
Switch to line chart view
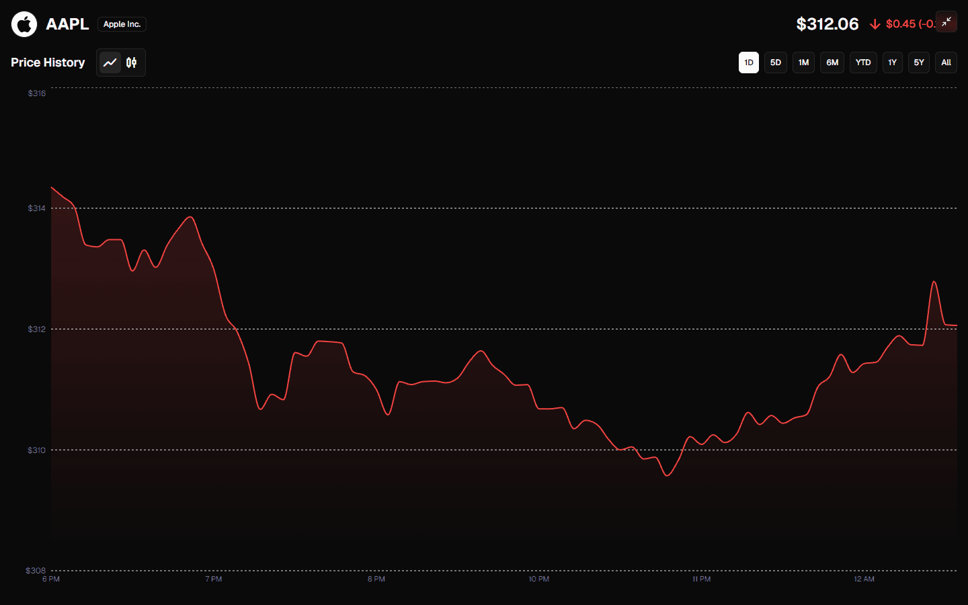110,63
